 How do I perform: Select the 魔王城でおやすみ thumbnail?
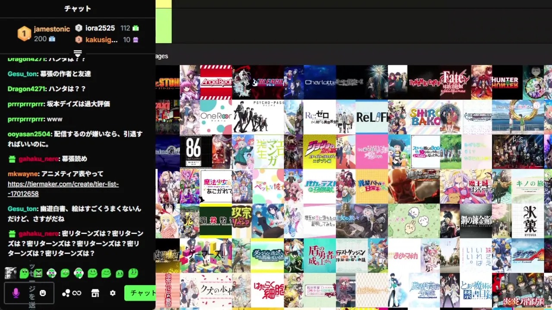click(466, 186)
